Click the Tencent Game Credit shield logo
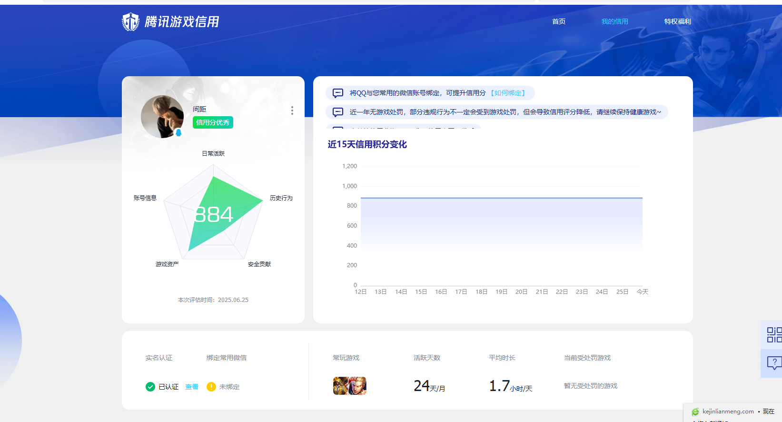The width and height of the screenshot is (782, 422). (x=130, y=22)
